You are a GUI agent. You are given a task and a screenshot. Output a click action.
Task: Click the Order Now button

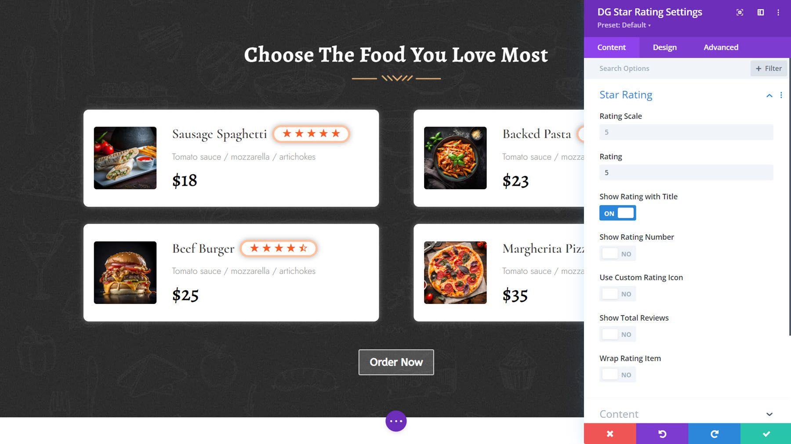tap(396, 362)
